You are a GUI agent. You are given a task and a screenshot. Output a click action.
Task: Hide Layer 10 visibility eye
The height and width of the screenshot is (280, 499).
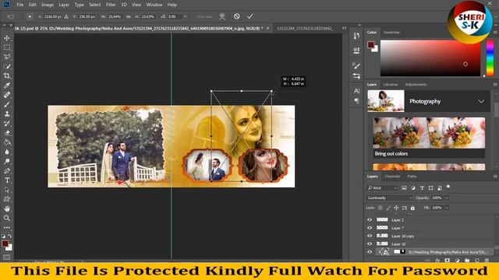pyautogui.click(x=370, y=243)
